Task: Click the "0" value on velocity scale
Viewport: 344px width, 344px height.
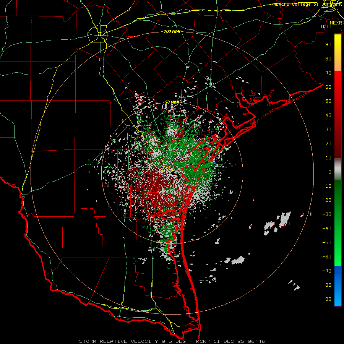Action: pos(330,172)
